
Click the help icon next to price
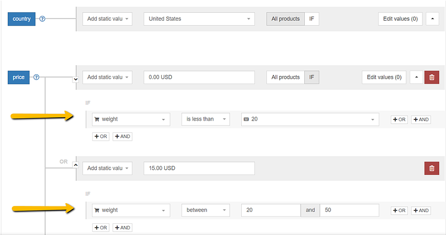pyautogui.click(x=37, y=78)
